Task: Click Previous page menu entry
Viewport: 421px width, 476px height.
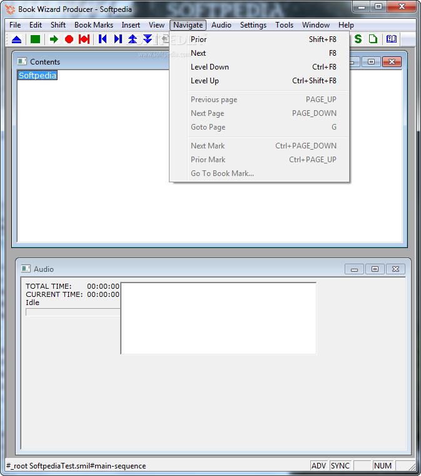Action: pyautogui.click(x=259, y=100)
